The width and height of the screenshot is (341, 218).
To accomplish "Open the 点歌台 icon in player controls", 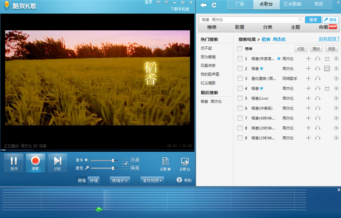I will (x=185, y=164).
